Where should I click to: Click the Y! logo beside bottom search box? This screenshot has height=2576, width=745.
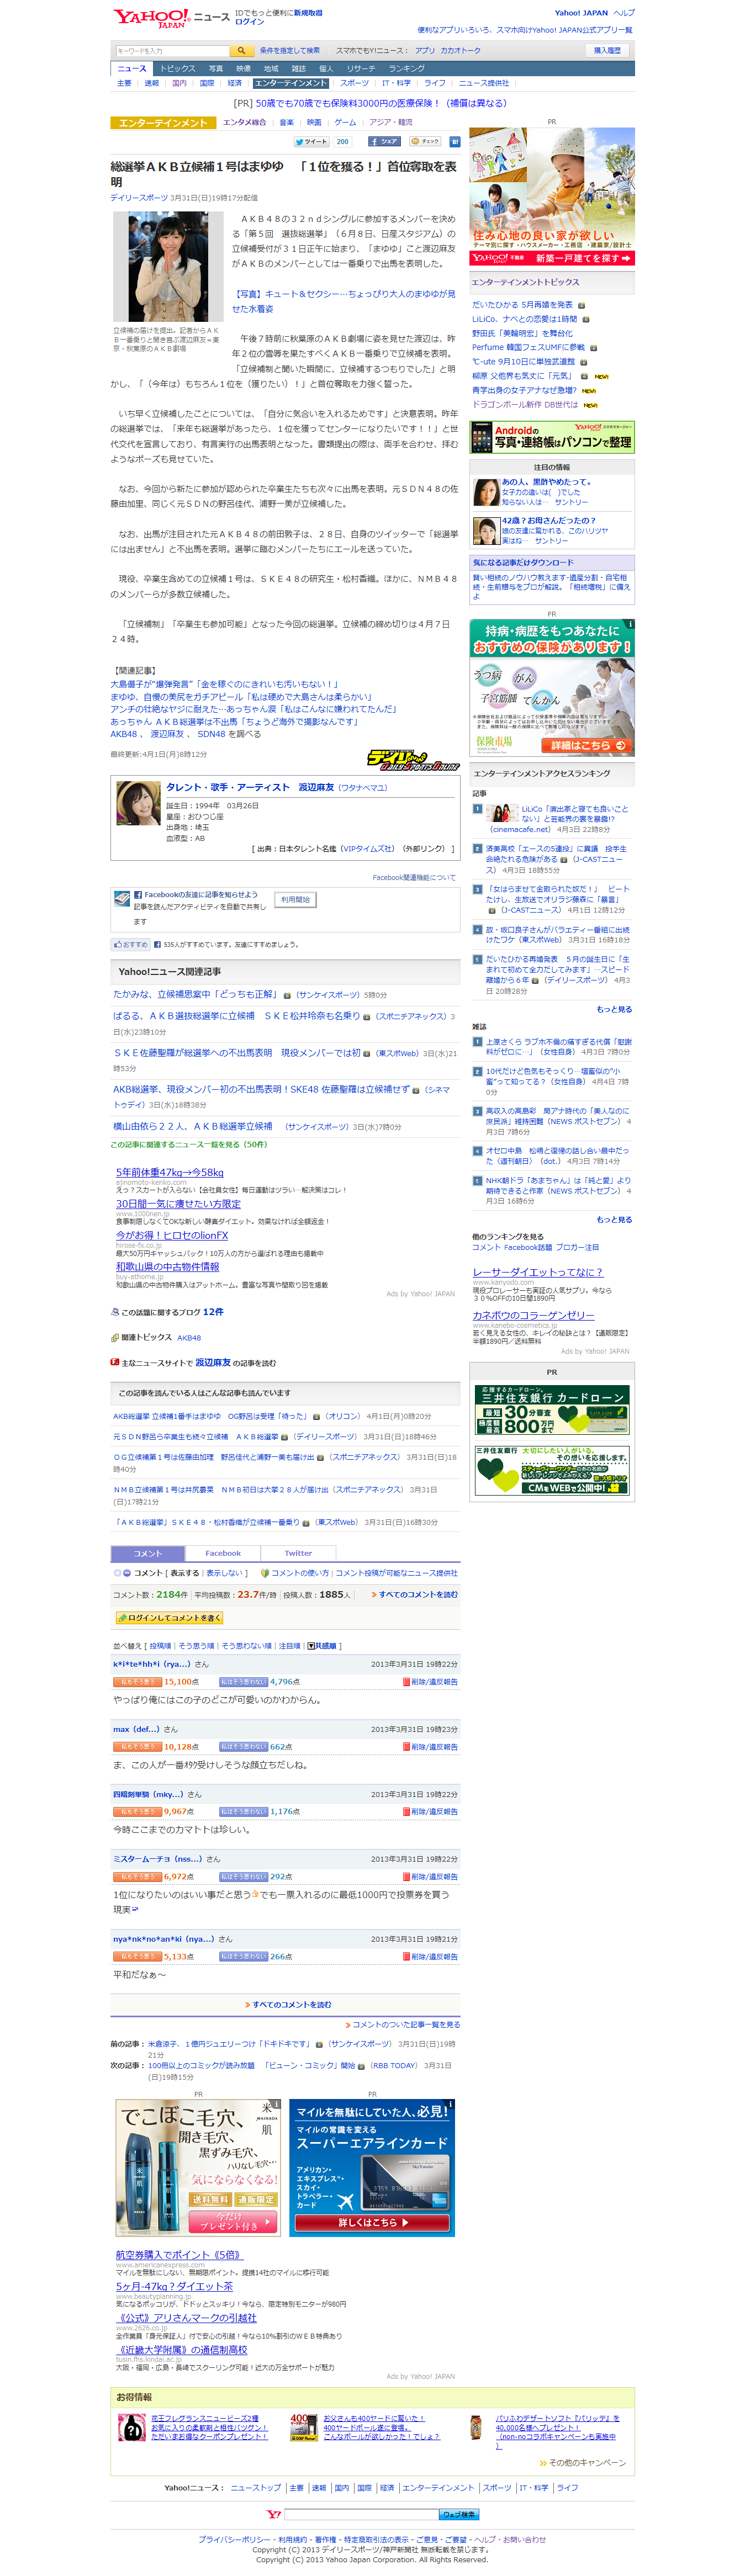[273, 2514]
